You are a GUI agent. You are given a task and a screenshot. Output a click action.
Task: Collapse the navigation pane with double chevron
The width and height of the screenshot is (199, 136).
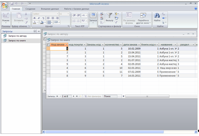39,31
